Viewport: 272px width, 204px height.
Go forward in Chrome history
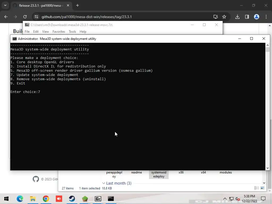[x=15, y=17]
